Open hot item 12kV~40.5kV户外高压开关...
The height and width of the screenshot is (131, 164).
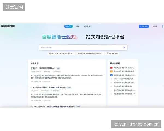coord(124,79)
